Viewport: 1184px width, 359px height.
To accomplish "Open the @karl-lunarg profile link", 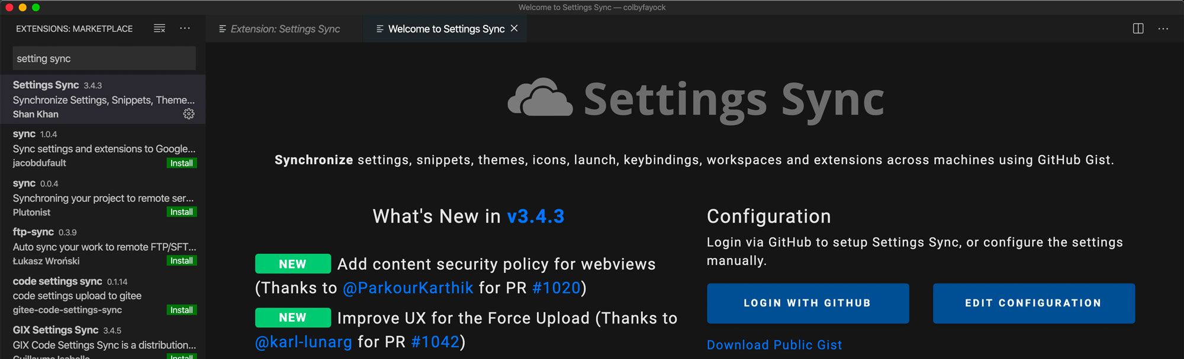I will (x=303, y=342).
